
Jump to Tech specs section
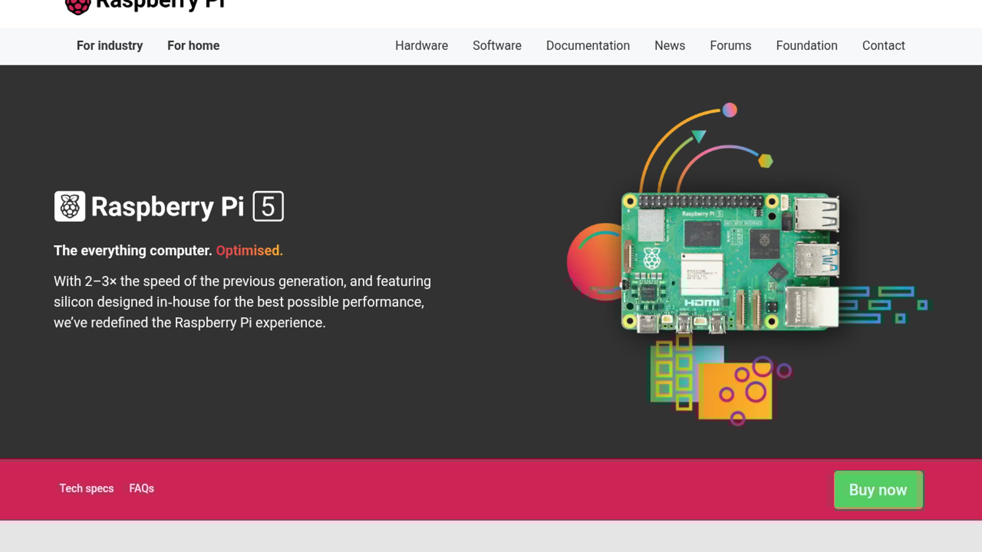pyautogui.click(x=86, y=489)
